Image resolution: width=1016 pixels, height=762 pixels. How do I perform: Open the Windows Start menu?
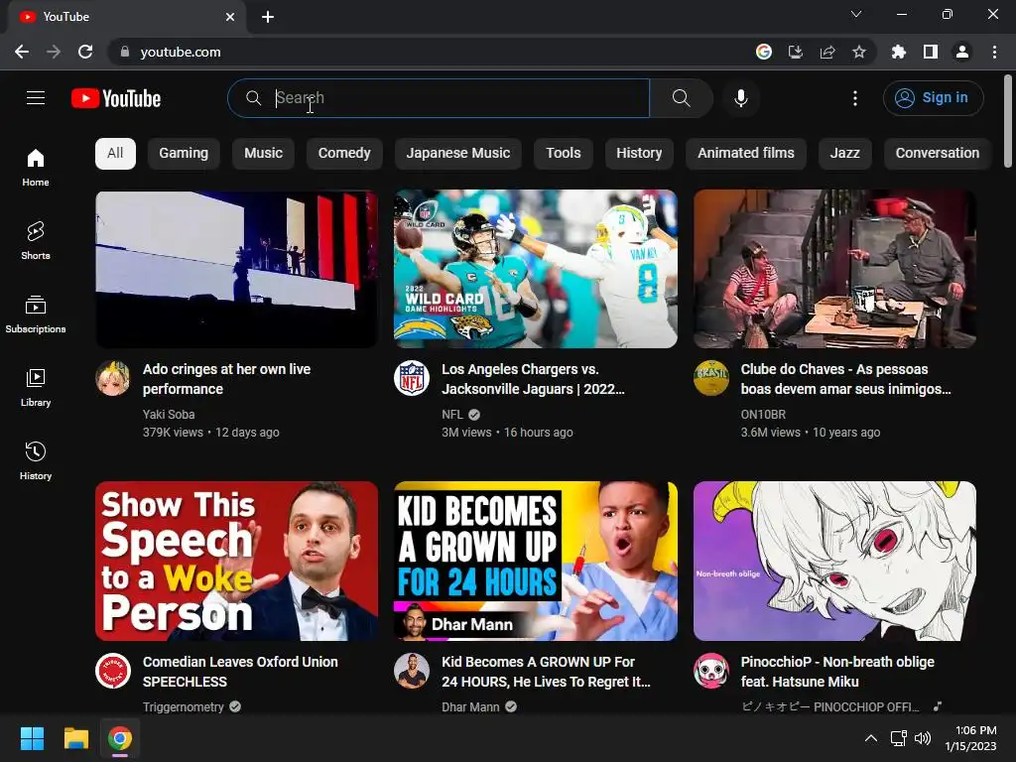[32, 738]
